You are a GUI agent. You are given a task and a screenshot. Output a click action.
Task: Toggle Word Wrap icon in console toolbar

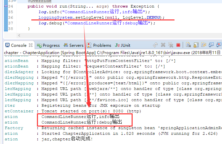204,45
